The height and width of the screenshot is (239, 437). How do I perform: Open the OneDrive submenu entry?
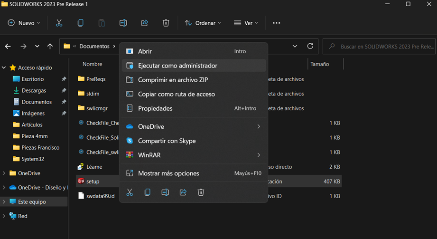tap(194, 126)
